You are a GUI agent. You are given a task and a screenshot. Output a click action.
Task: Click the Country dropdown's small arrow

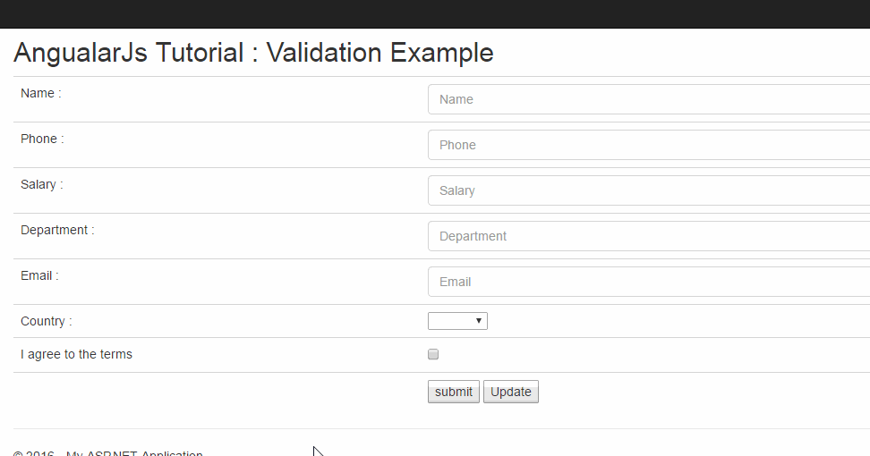coord(480,321)
